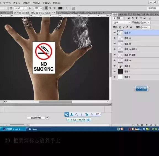Select left align text icon

[46, 8]
